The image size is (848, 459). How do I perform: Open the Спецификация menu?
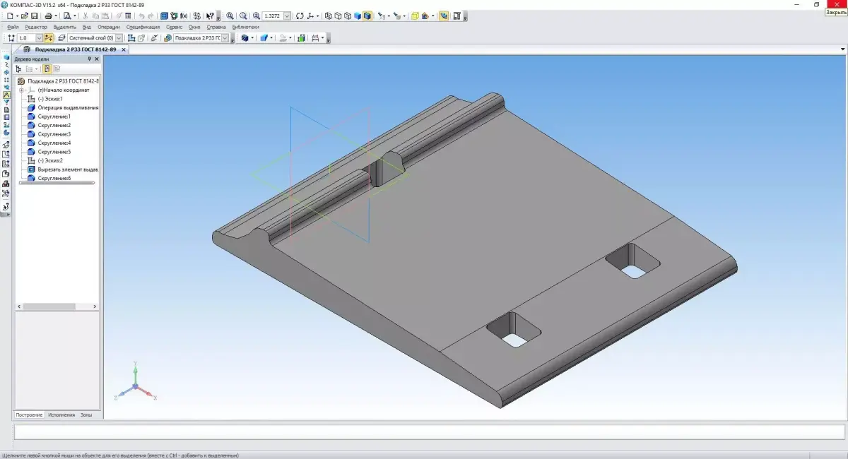coord(143,27)
